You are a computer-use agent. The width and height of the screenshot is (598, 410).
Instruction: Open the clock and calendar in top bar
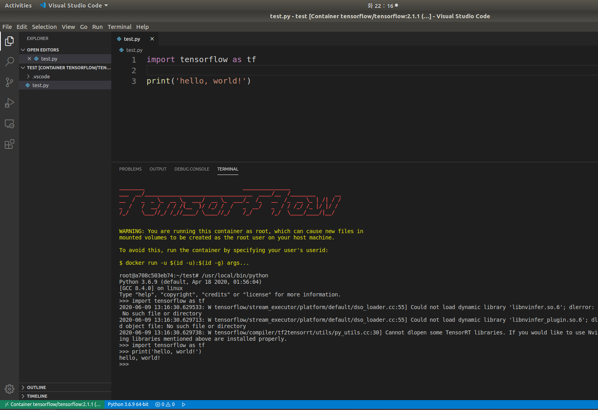pos(383,6)
